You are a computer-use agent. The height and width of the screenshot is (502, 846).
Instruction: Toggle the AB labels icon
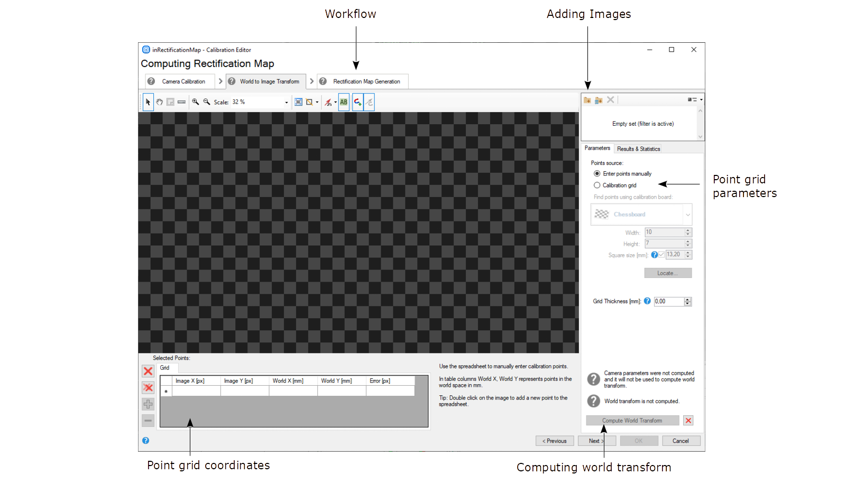[x=344, y=102]
